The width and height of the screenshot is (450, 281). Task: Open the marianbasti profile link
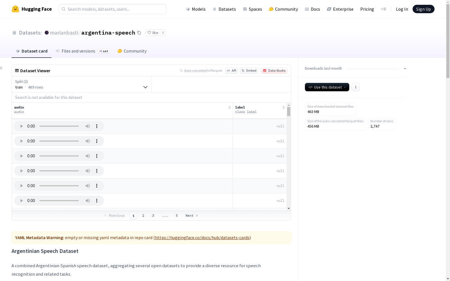click(x=64, y=33)
